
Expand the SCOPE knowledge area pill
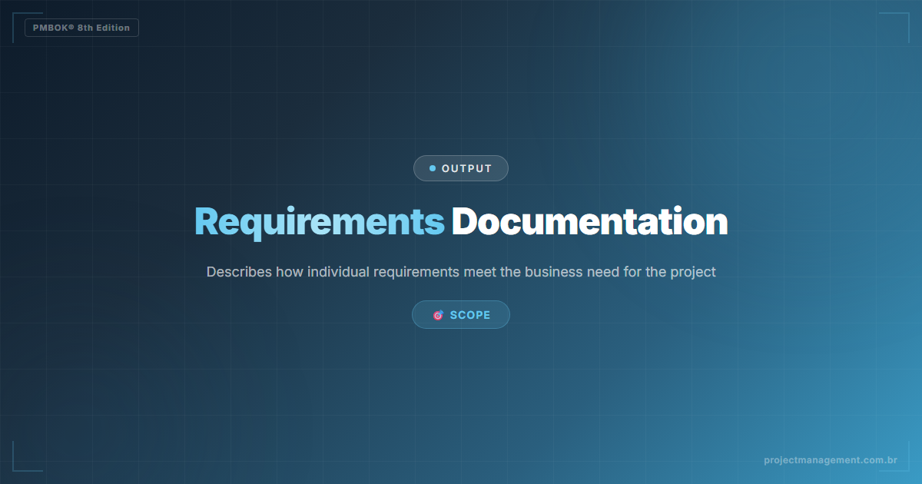[x=461, y=314]
